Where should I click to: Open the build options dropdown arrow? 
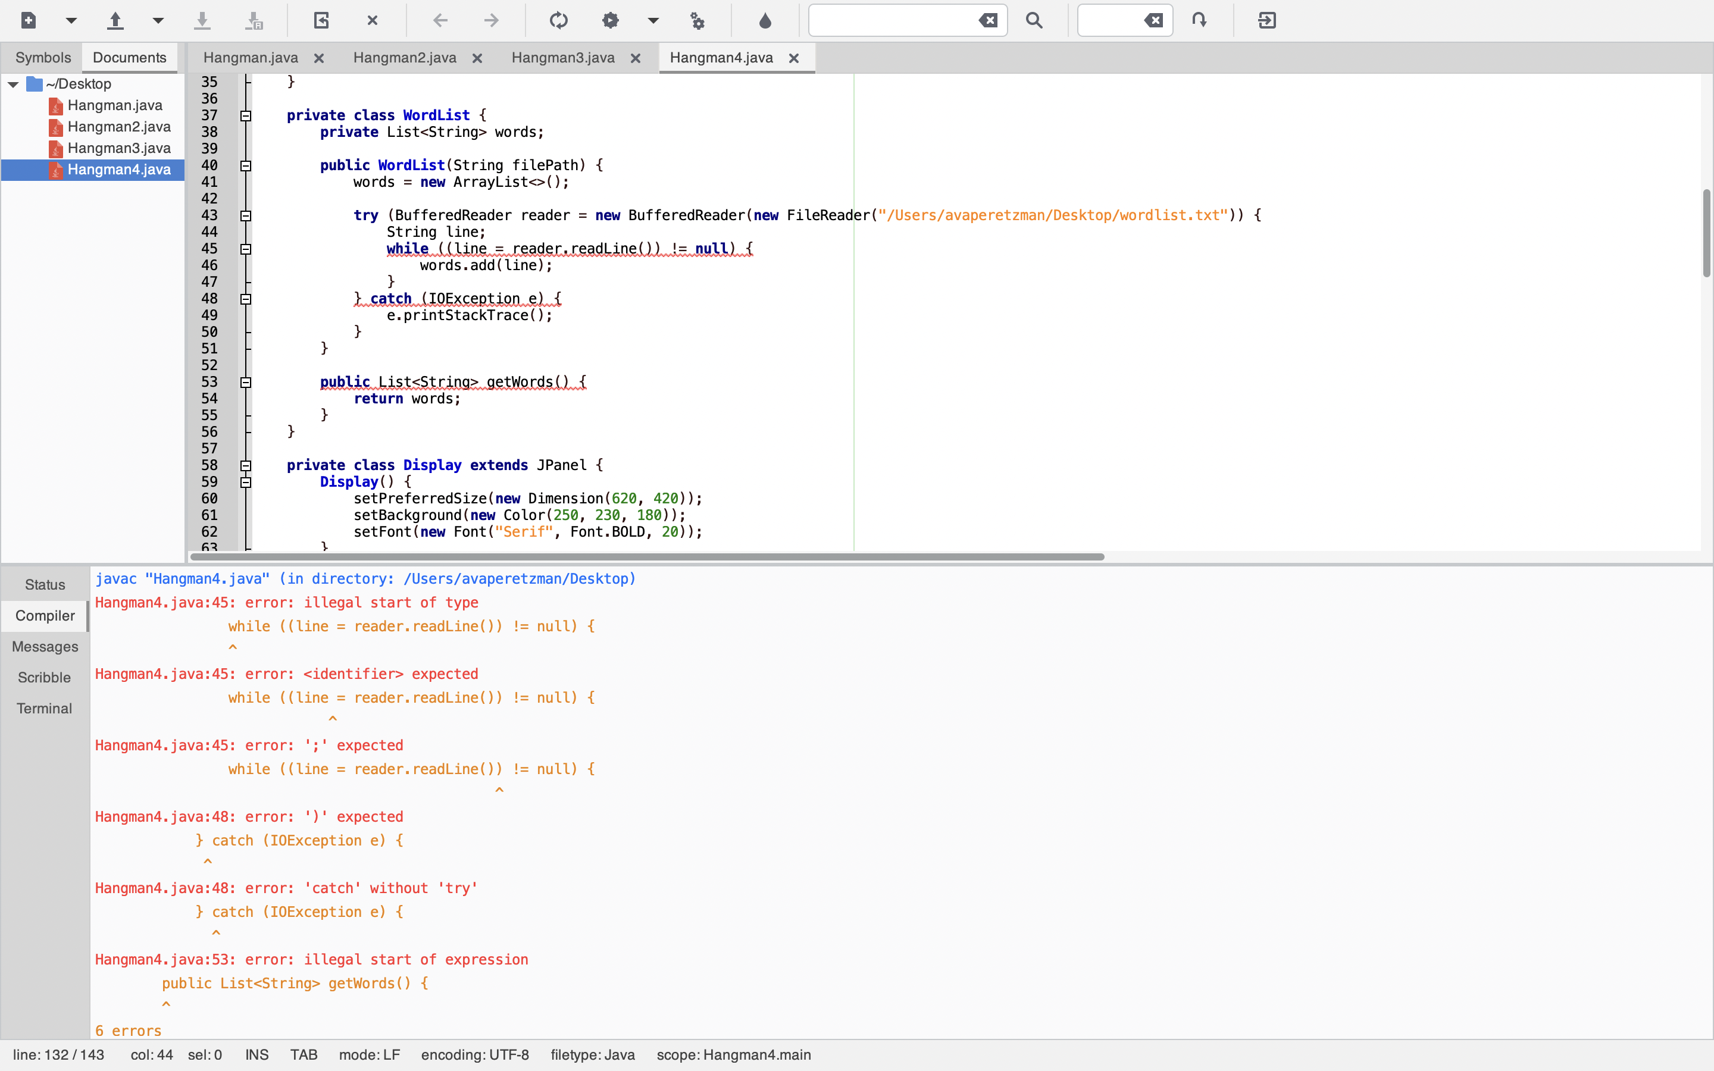[x=653, y=21]
